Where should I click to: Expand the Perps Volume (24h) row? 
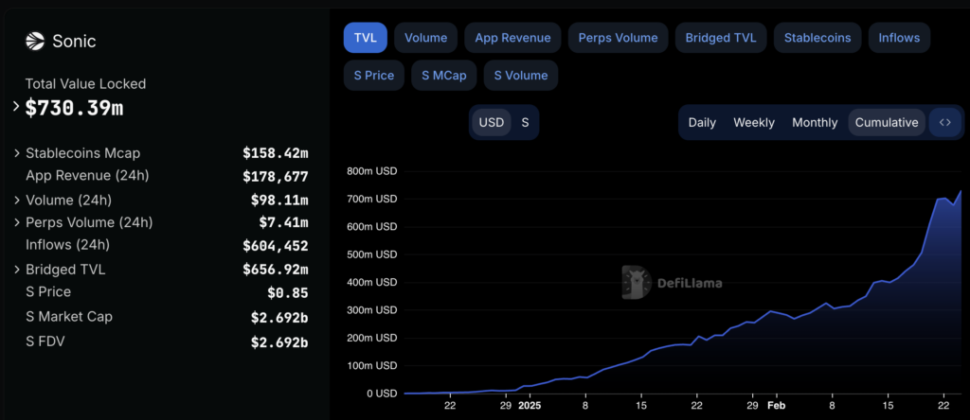(x=17, y=222)
